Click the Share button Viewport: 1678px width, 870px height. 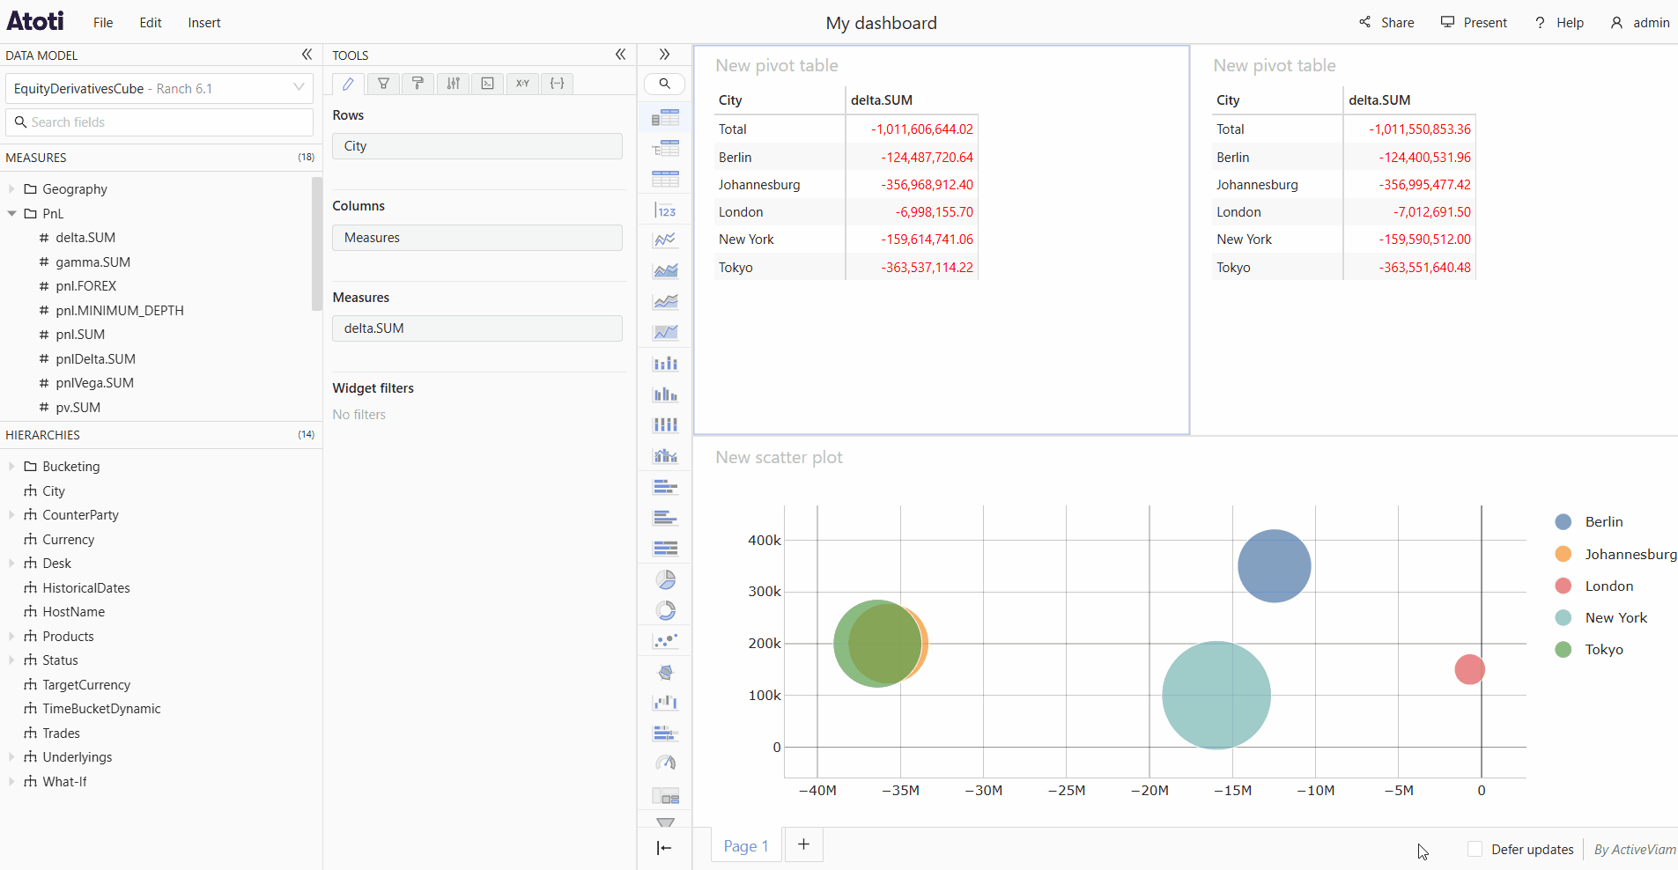pos(1387,23)
